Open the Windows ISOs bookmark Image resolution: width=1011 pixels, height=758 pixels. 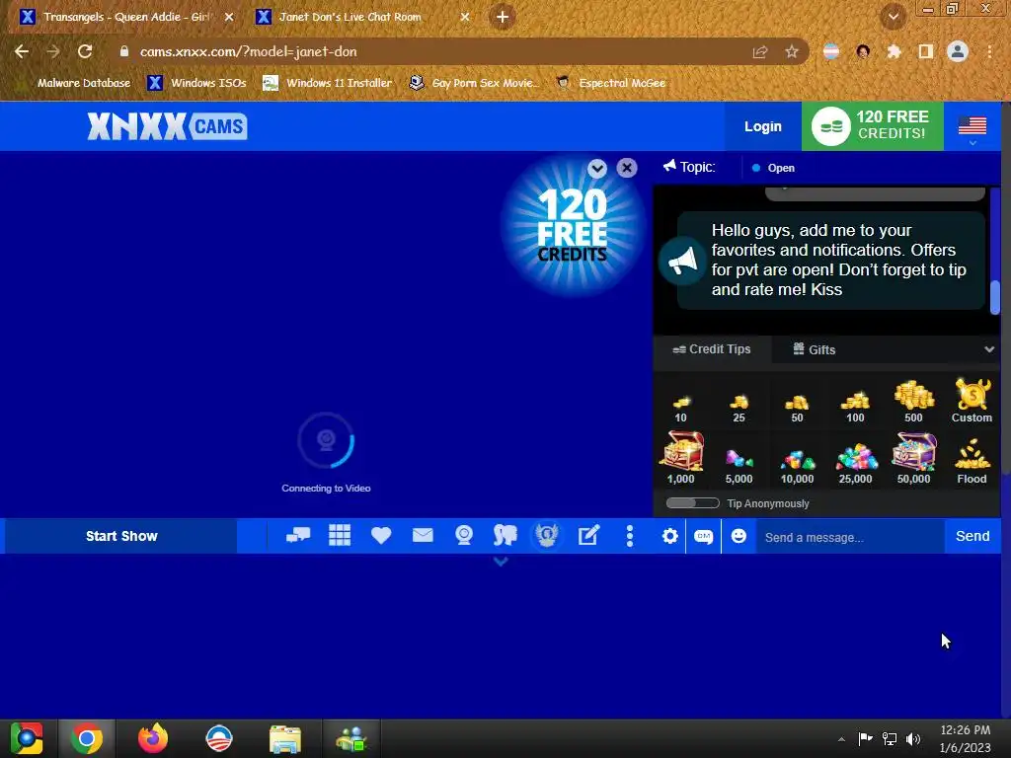(x=196, y=83)
